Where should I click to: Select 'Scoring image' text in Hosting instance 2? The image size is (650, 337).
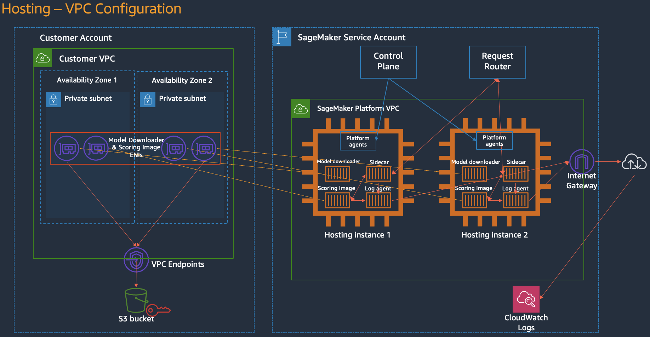click(474, 188)
